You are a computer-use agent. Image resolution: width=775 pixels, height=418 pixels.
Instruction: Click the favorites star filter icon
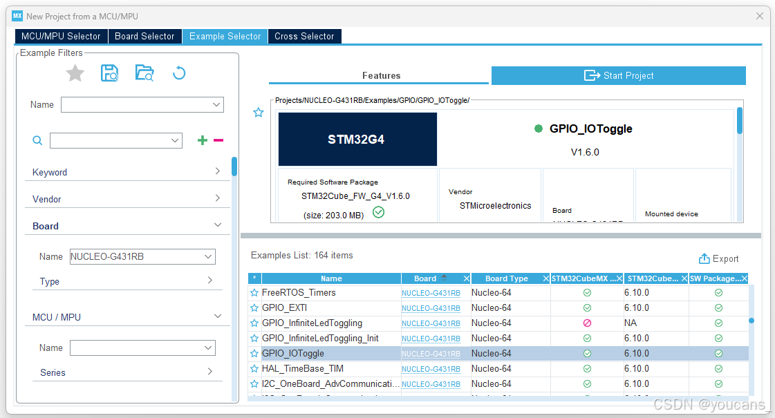click(75, 74)
